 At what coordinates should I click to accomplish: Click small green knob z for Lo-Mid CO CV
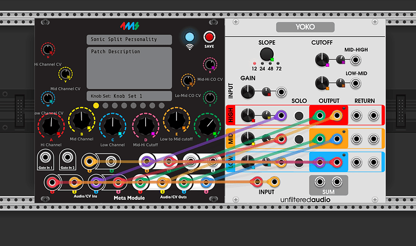[x=210, y=97]
